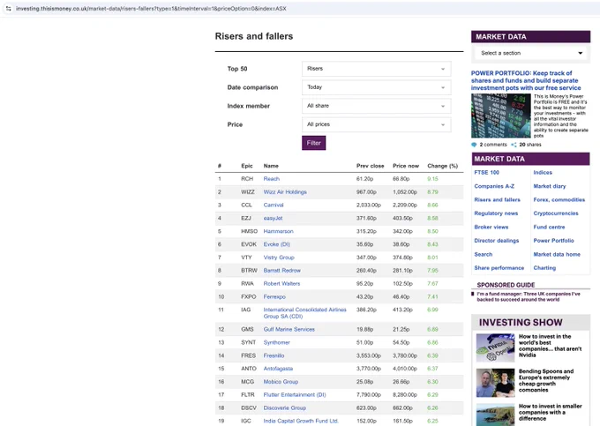Click the address bar URL
The image size is (600, 426).
[x=151, y=9]
